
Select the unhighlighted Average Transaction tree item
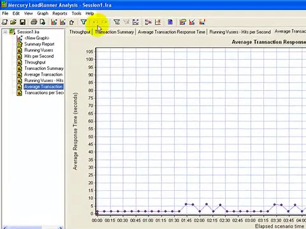43,74
